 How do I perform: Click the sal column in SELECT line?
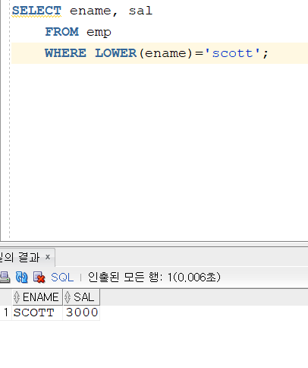(140, 11)
